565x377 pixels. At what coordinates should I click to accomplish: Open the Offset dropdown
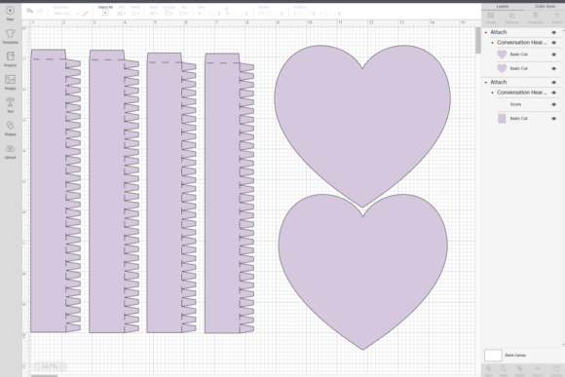click(134, 14)
